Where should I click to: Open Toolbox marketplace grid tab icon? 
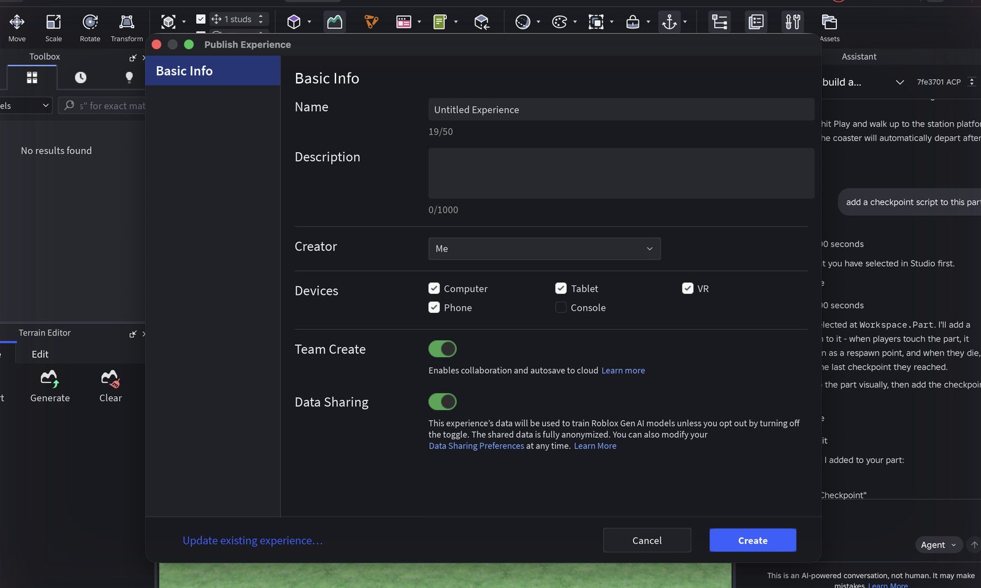point(32,77)
